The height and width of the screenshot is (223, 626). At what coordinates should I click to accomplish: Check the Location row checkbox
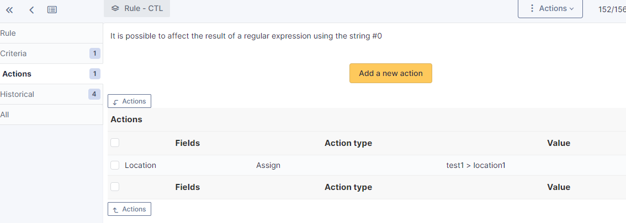tap(115, 165)
